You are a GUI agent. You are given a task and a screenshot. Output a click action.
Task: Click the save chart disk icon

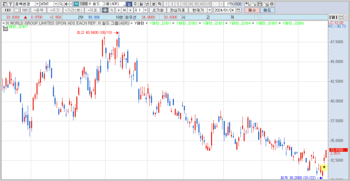click(x=260, y=4)
